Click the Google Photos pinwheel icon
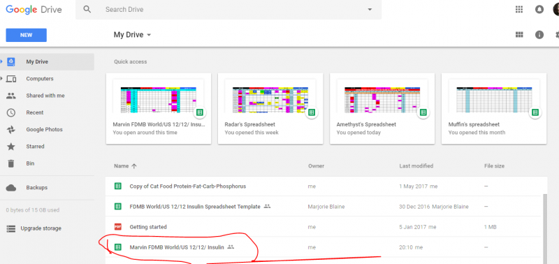Viewport: 559px width, 264px height. coord(11,129)
